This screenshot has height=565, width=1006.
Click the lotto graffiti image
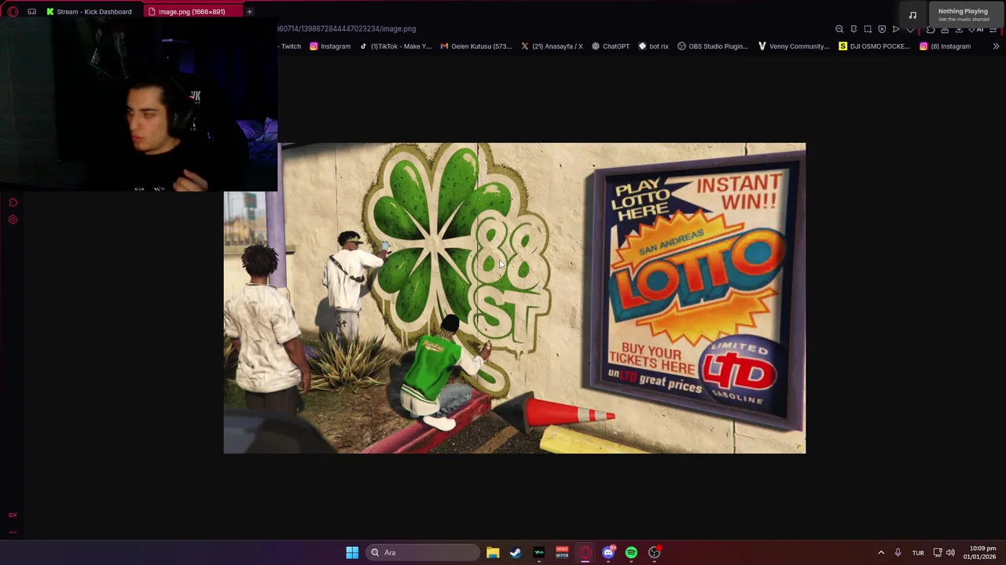point(515,298)
